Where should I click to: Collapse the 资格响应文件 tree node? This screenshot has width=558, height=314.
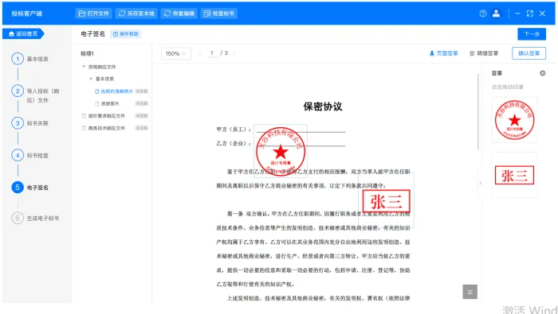click(84, 67)
